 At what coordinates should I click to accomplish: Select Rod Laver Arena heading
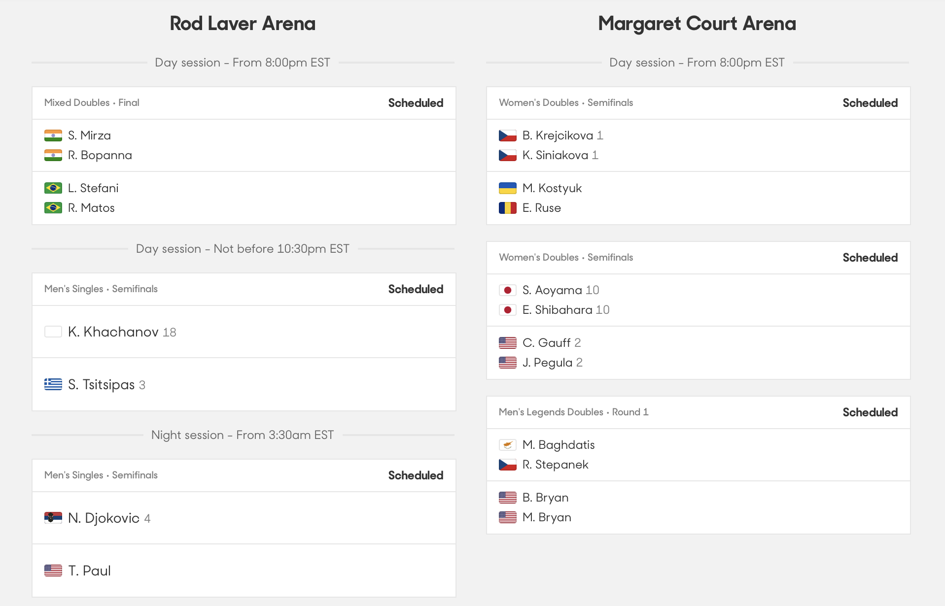243,24
